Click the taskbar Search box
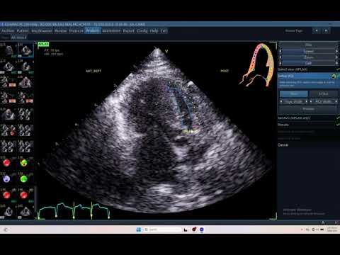Image resolution: width=340 pixels, height=255 pixels. [162, 229]
